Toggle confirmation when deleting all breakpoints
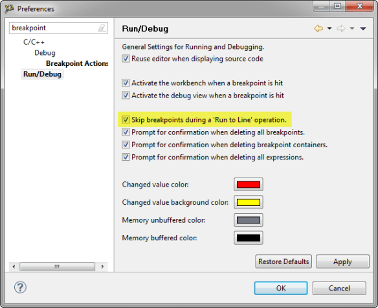The width and height of the screenshot is (378, 308). [126, 132]
